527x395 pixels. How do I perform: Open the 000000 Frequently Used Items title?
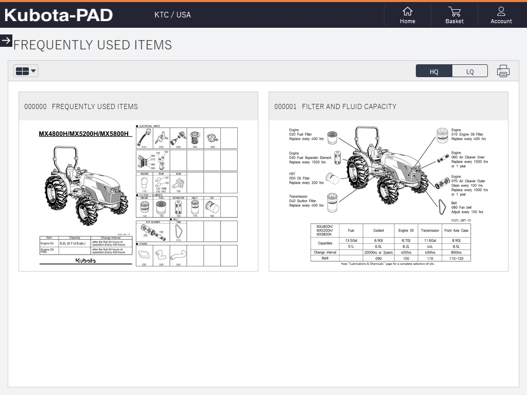pyautogui.click(x=81, y=106)
